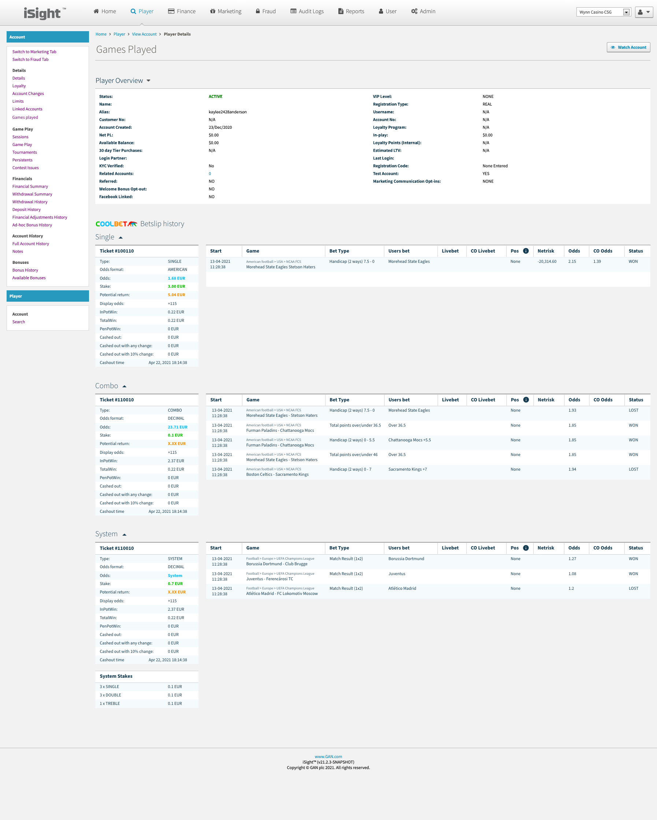Switch to Marketing Tab link

(x=34, y=52)
